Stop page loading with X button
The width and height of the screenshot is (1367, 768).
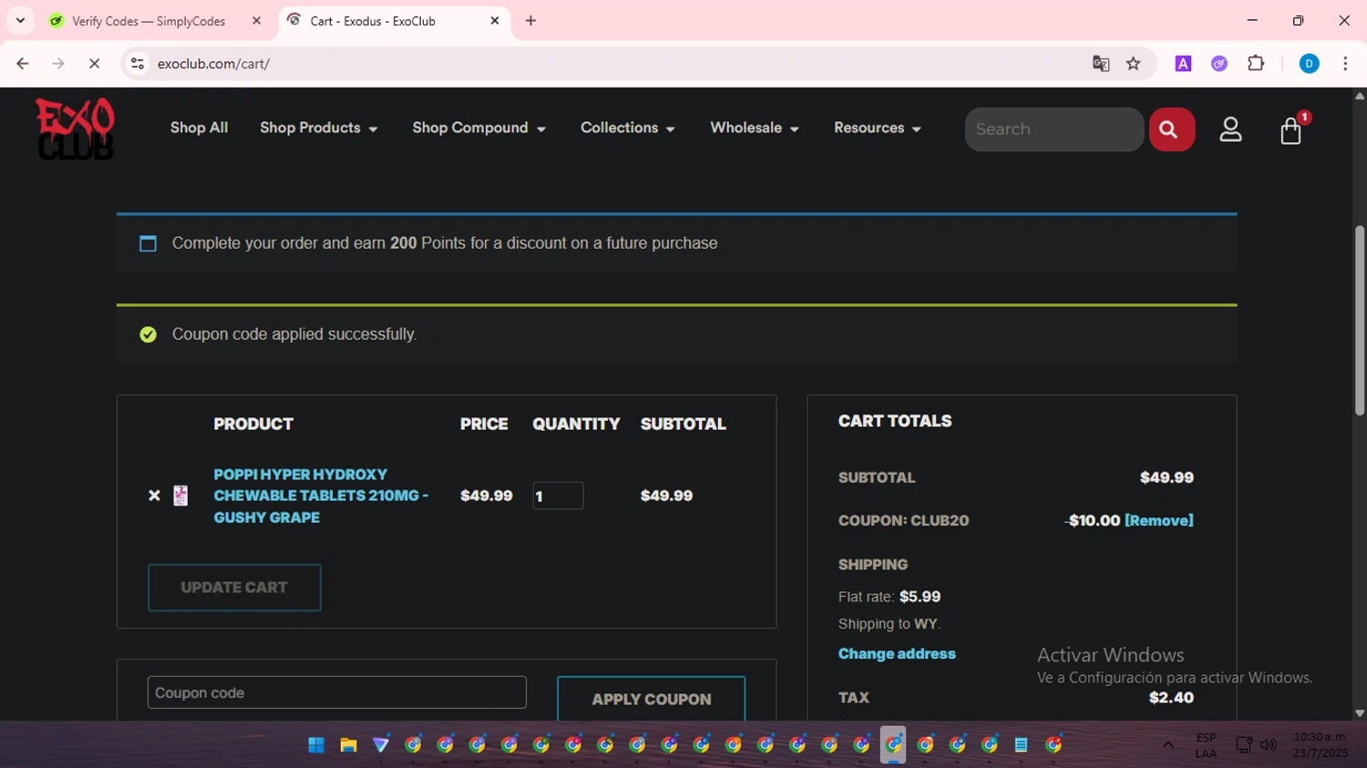[x=94, y=64]
